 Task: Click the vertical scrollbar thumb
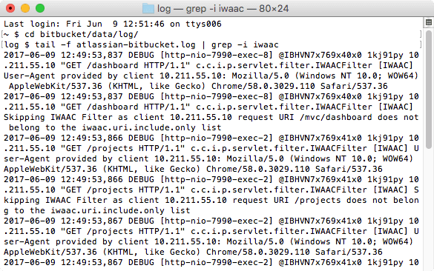[429, 90]
